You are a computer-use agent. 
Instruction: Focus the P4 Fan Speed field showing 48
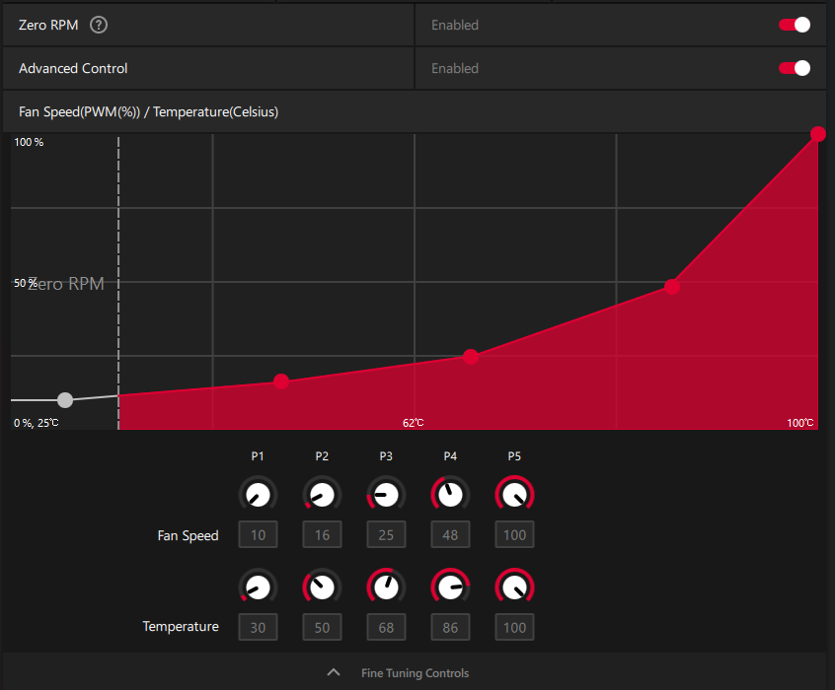click(450, 534)
